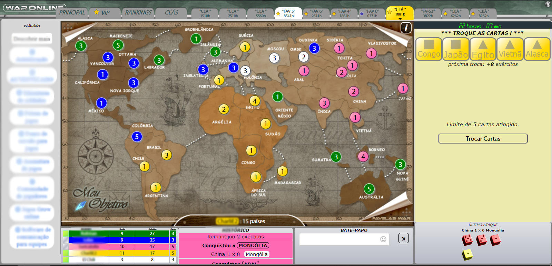The width and height of the screenshot is (552, 266).
Task: Switch to the PRINCIPAL tab
Action: [x=72, y=13]
